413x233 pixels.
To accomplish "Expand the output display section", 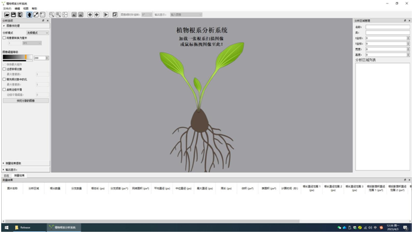I will click(x=25, y=169).
